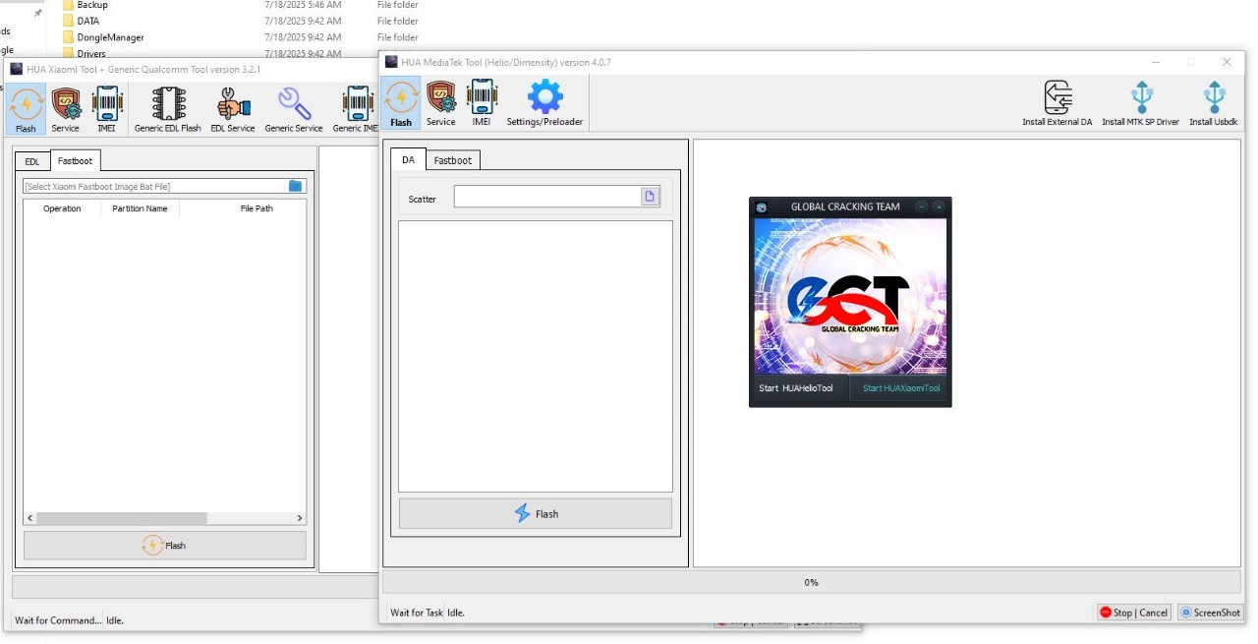
Task: Click HUA Xiaomi Tool title bar text
Action: (143, 69)
